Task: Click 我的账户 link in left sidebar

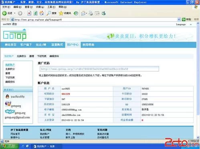Action: pos(10,65)
